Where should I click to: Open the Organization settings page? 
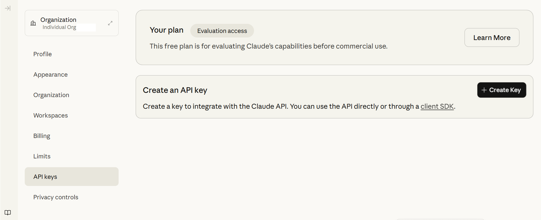(51, 95)
